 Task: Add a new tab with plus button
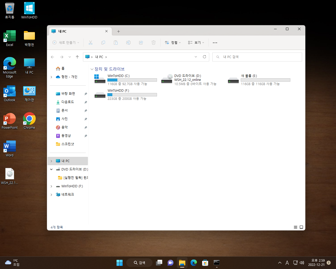tap(118, 31)
